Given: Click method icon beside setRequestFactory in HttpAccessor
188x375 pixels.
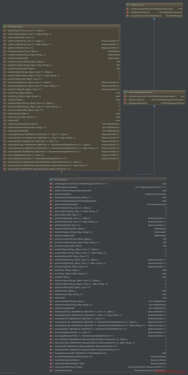Looking at the screenshot, I should 127,9.
